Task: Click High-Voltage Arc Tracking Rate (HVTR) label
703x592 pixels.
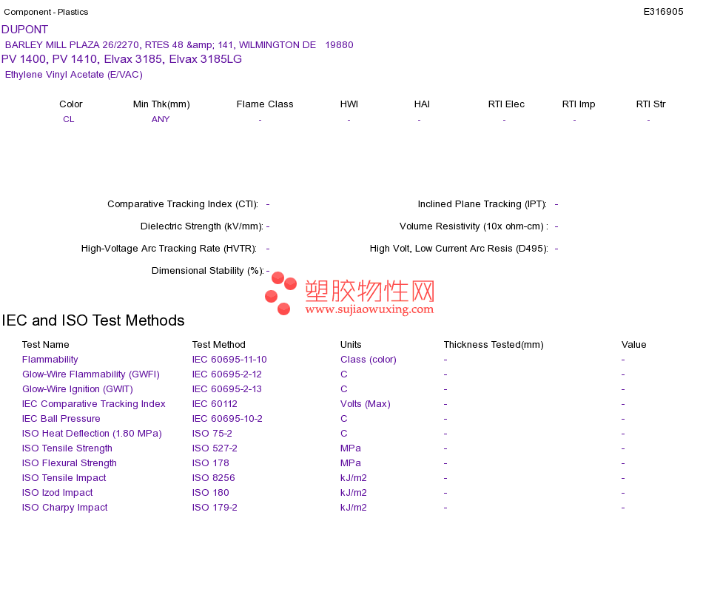Action: click(169, 249)
